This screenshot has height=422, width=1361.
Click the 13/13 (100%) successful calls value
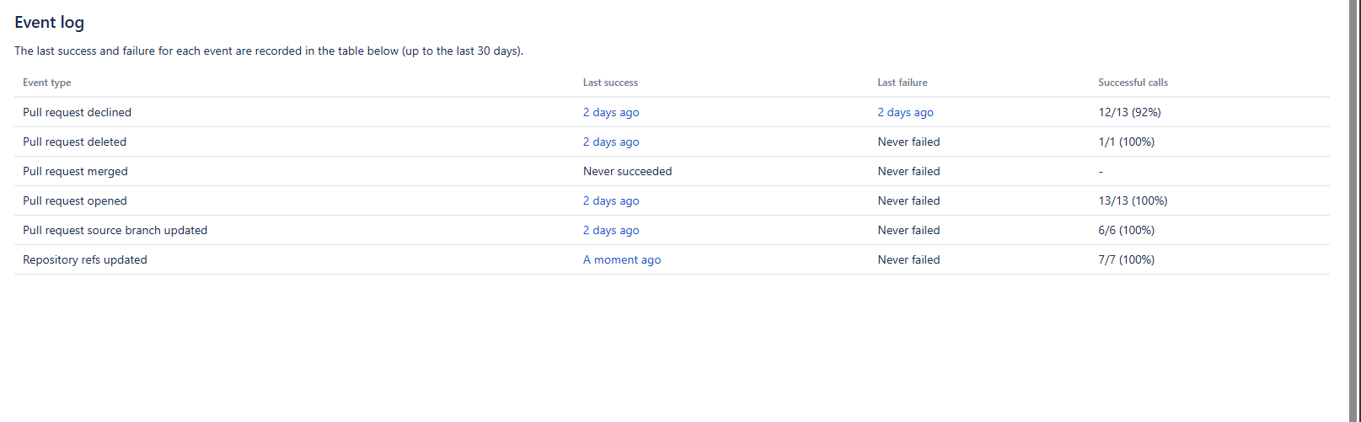[1133, 200]
